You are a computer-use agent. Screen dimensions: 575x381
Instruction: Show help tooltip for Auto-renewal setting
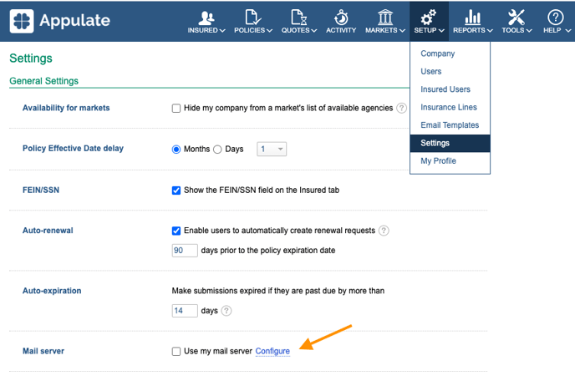(x=384, y=231)
